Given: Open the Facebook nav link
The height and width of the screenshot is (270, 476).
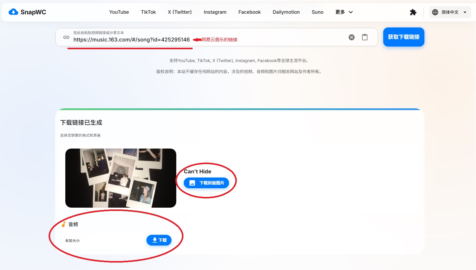Looking at the screenshot, I should coord(249,12).
